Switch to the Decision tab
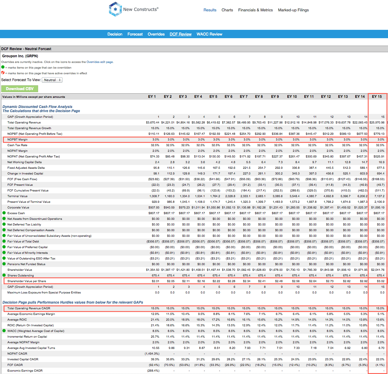This screenshot has width=388, height=374. [115, 34]
